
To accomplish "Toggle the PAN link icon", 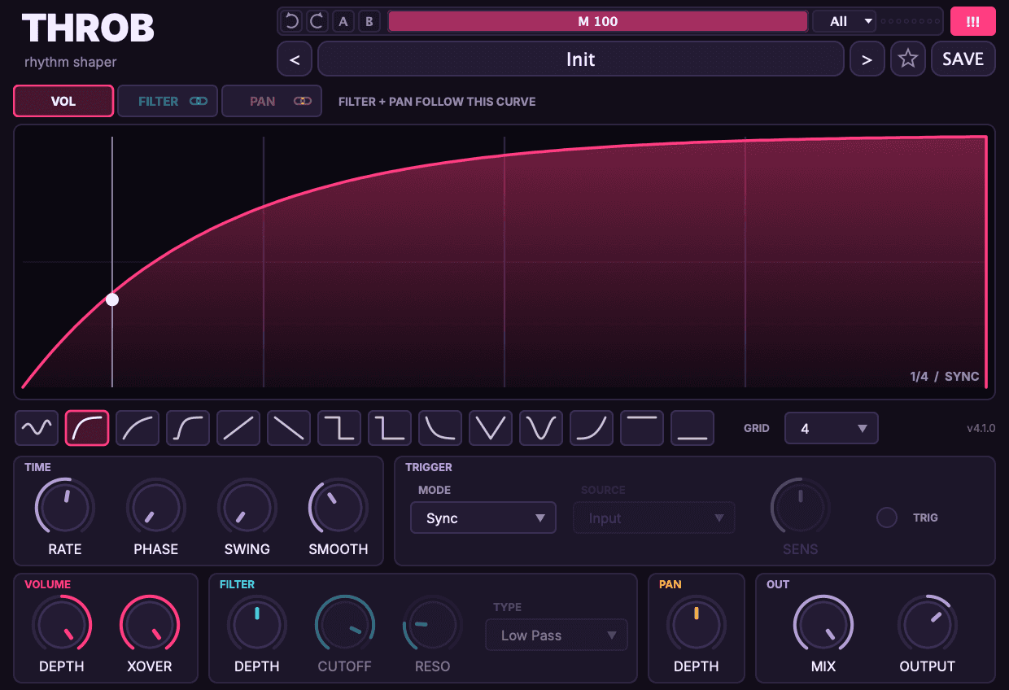I will [303, 102].
